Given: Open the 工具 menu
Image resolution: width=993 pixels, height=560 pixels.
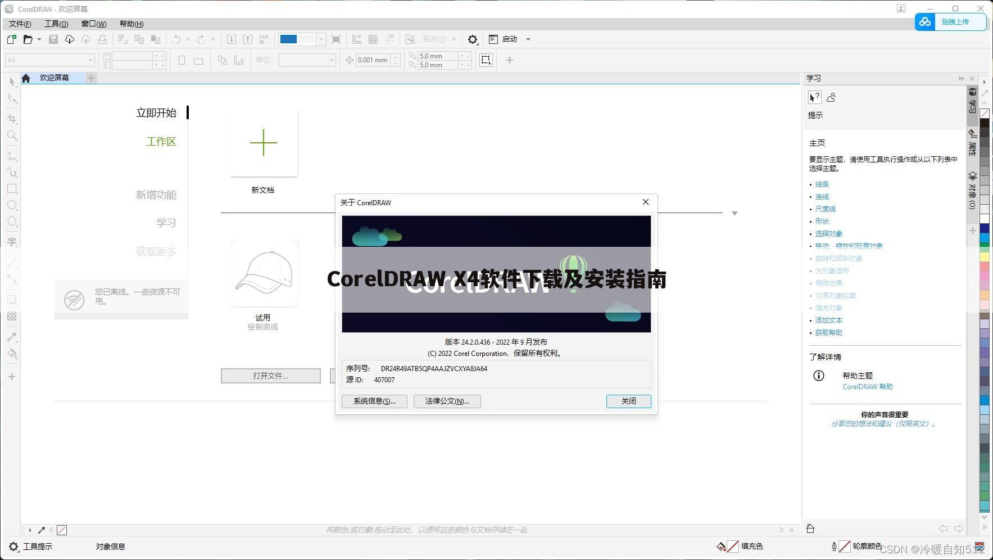Looking at the screenshot, I should click(56, 24).
